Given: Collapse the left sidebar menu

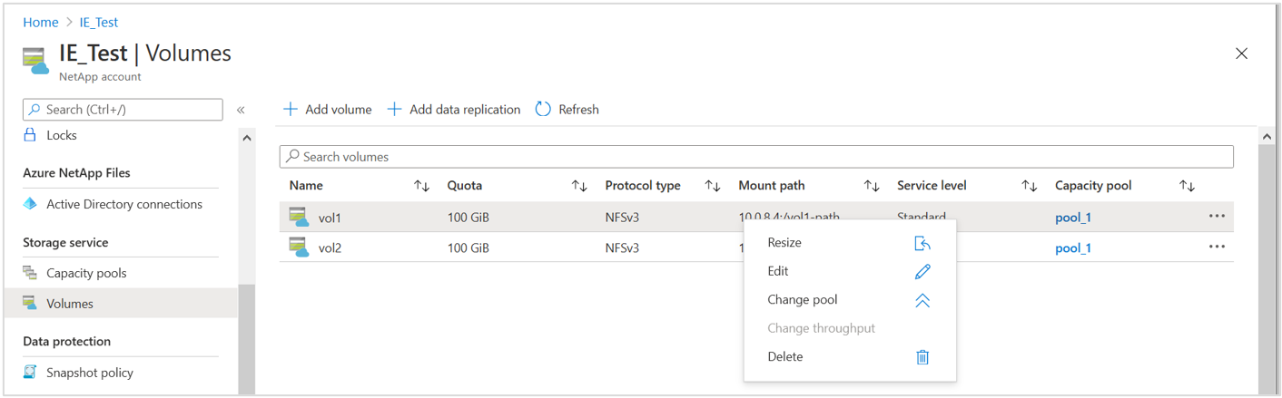Looking at the screenshot, I should pyautogui.click(x=241, y=110).
